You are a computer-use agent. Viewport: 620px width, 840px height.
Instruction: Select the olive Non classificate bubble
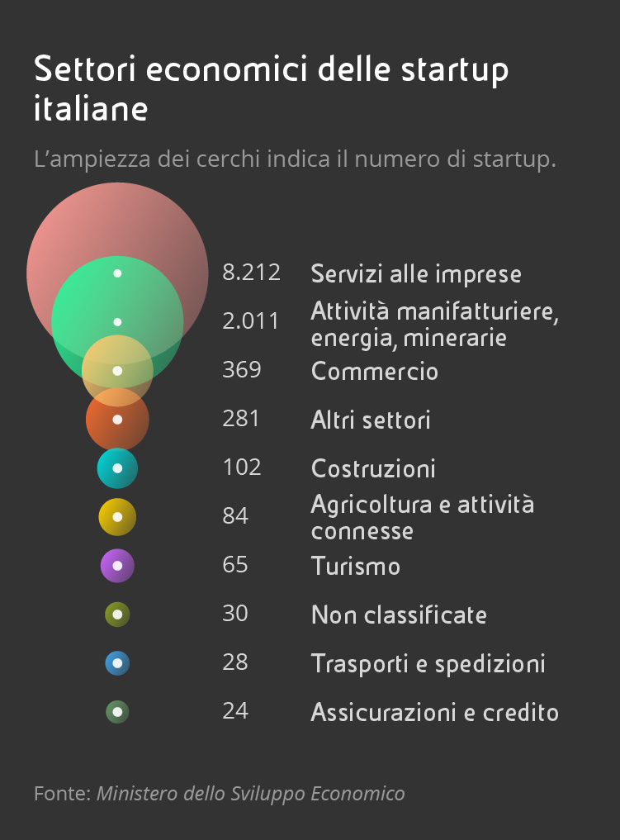pos(117,615)
